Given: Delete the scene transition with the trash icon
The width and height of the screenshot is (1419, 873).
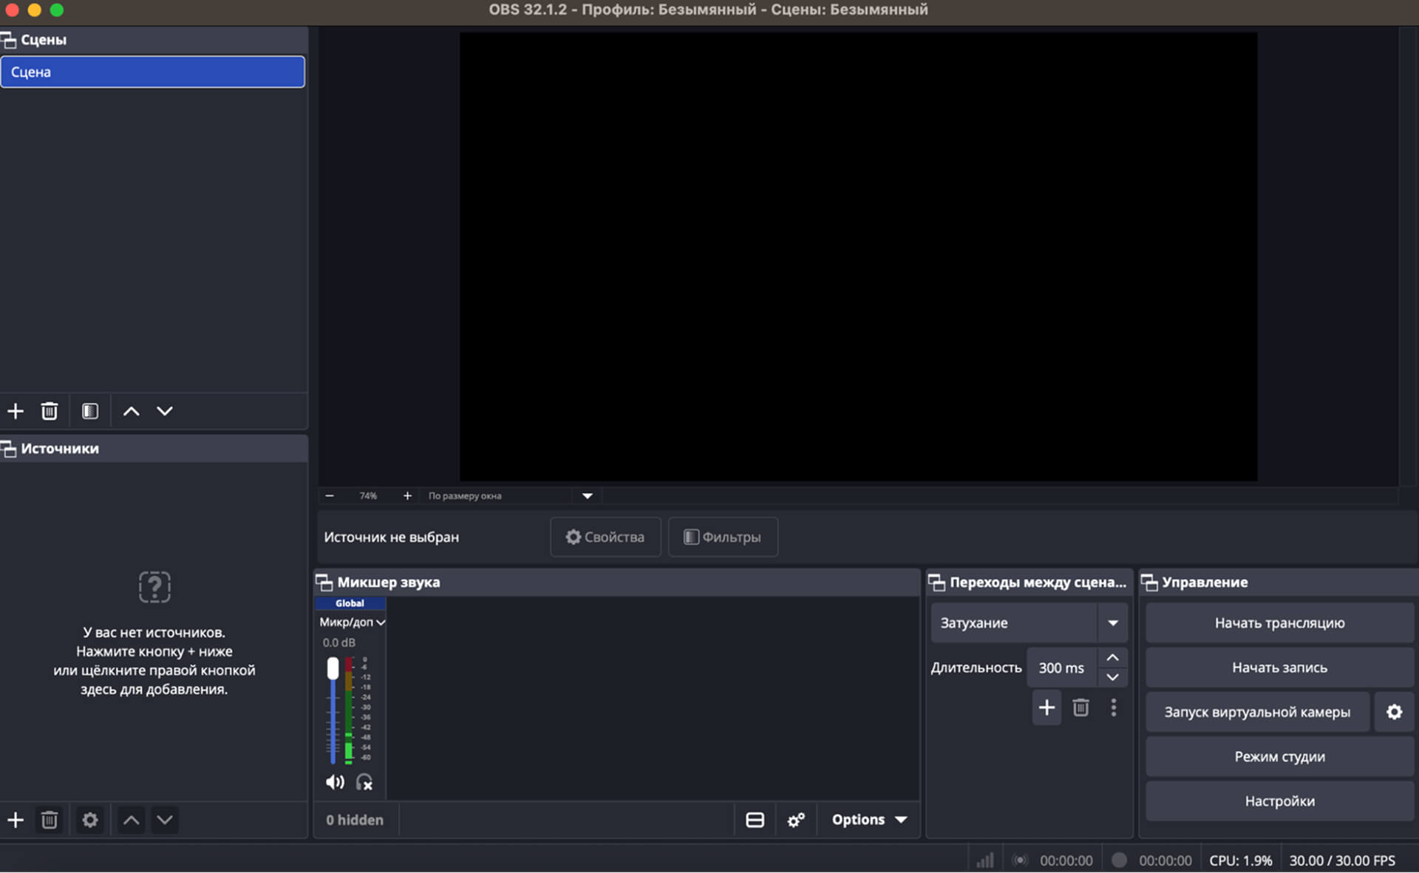Looking at the screenshot, I should click(x=1081, y=708).
